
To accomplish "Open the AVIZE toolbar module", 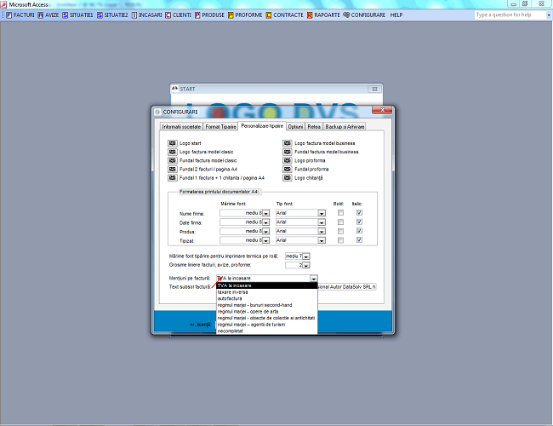I will click(x=48, y=14).
